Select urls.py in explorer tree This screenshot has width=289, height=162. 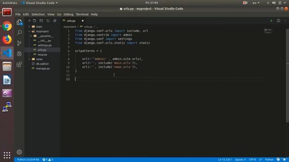42,50
